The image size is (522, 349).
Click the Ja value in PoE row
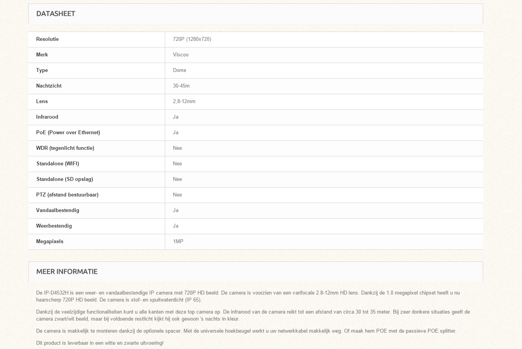click(176, 132)
